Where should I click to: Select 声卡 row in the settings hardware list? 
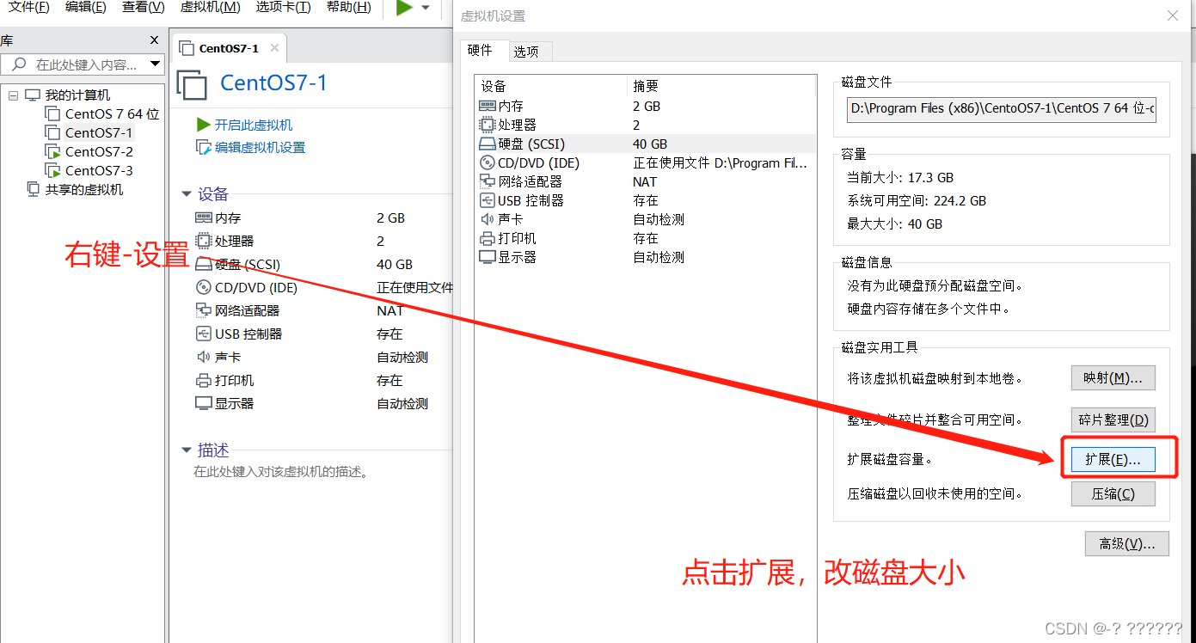(x=646, y=220)
